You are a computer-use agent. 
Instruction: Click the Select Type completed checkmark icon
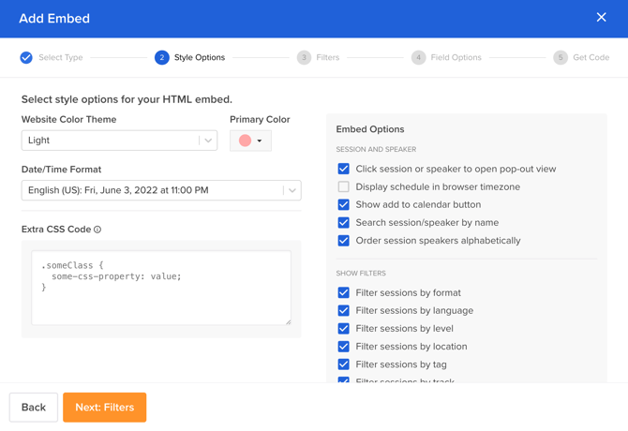coord(26,58)
